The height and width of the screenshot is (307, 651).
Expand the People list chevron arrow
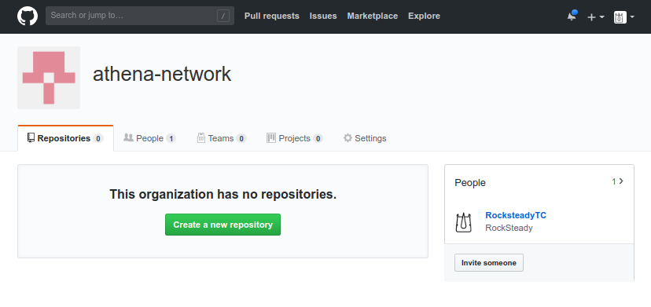[621, 181]
